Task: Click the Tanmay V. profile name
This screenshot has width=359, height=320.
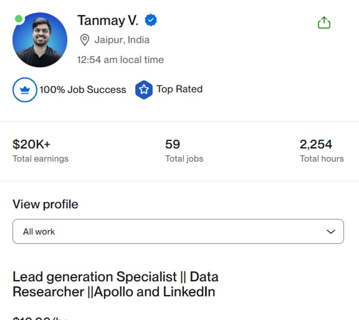Action: (x=108, y=21)
